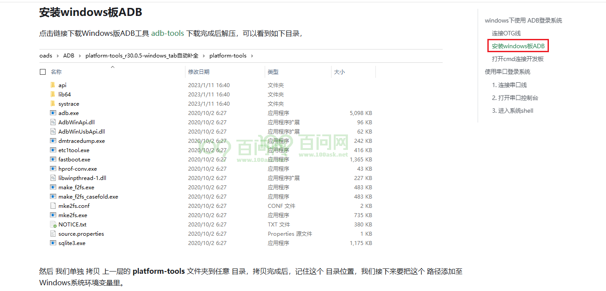The image size is (606, 291).
Task: Click the lib64 folder icon
Action: (x=53, y=94)
